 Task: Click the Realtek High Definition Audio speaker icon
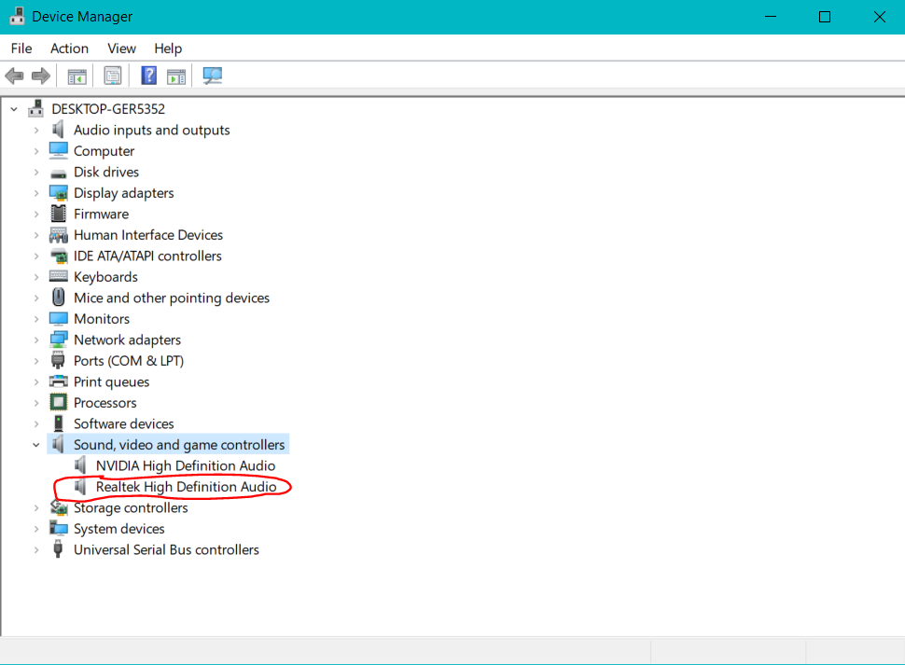pyautogui.click(x=80, y=486)
